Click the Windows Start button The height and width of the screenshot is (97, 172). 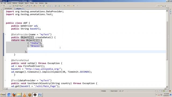[3, 95]
